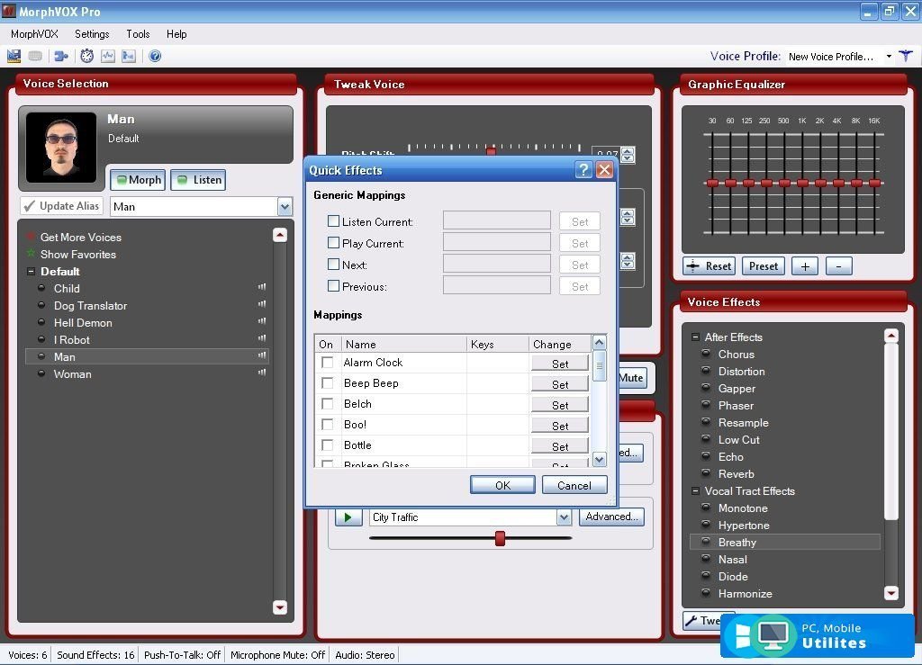Click the blue puzzle piece plug-in toolbar icon

pyautogui.click(x=60, y=56)
